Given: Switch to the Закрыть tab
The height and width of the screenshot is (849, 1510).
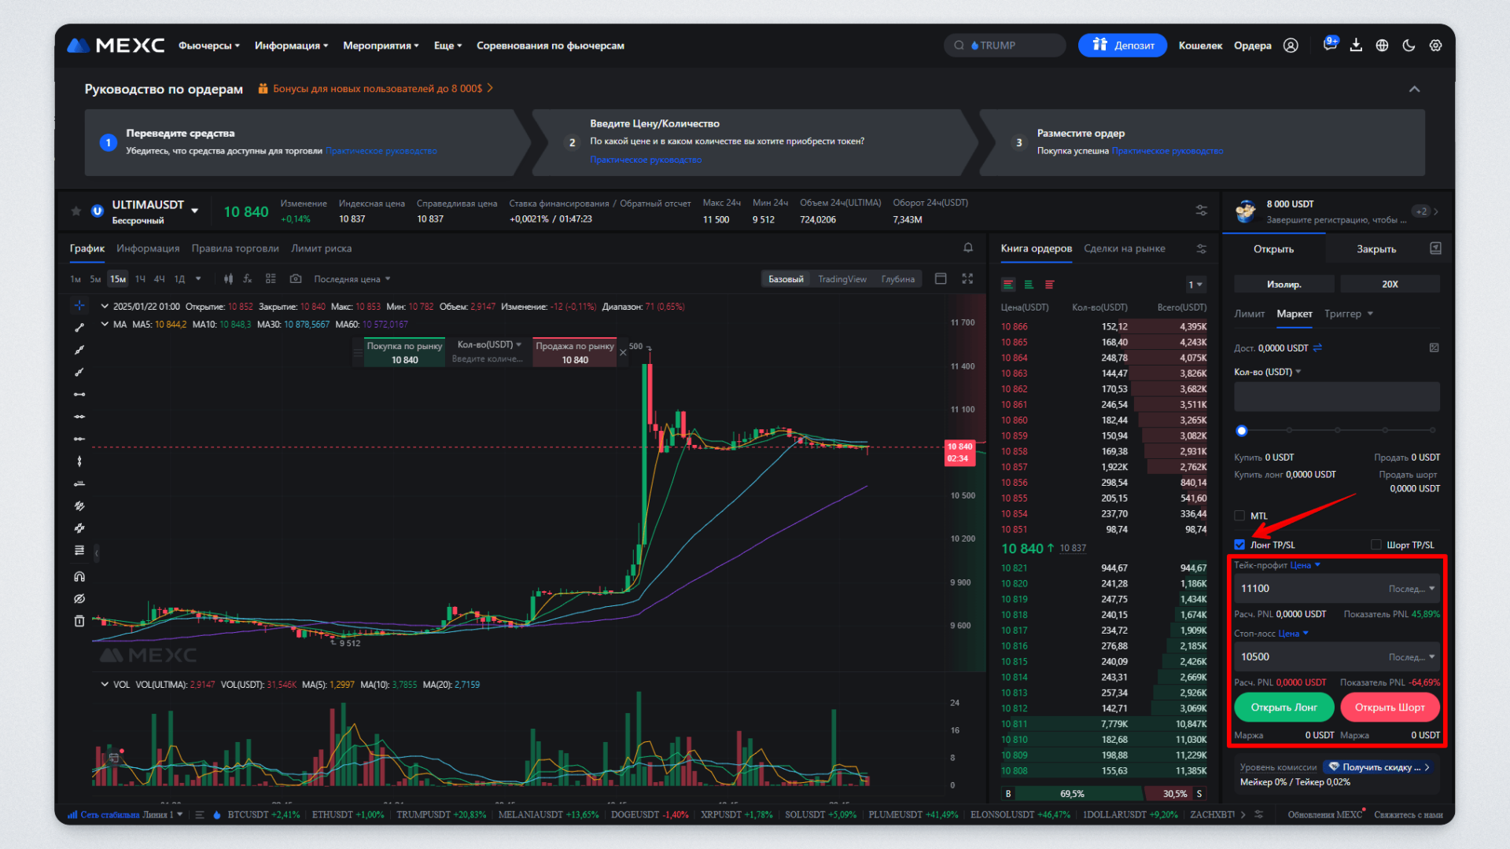Looking at the screenshot, I should point(1376,248).
